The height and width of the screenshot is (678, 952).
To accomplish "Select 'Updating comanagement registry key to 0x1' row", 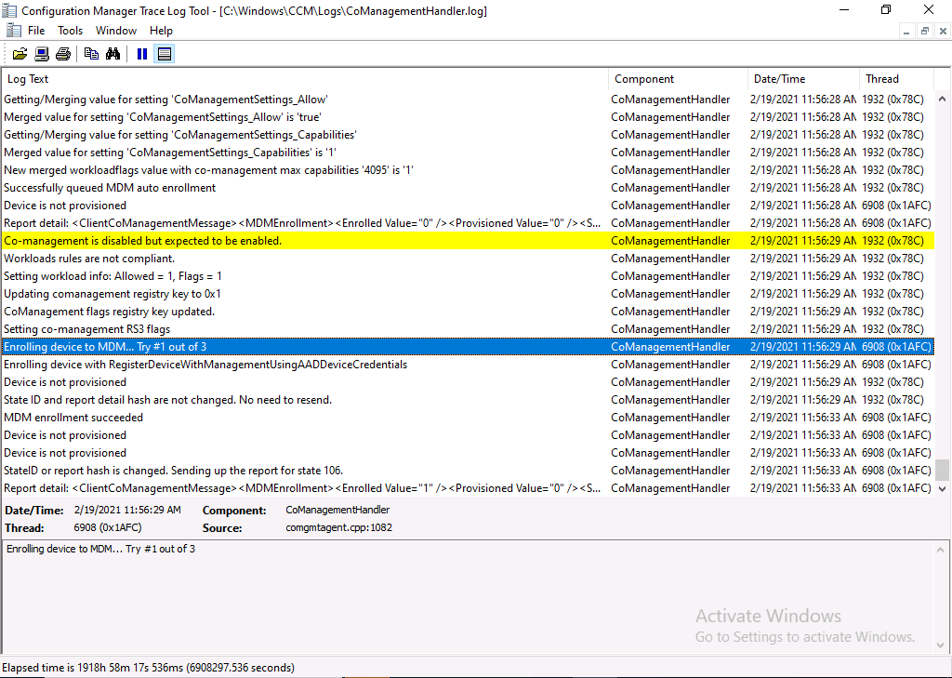I will 468,294.
